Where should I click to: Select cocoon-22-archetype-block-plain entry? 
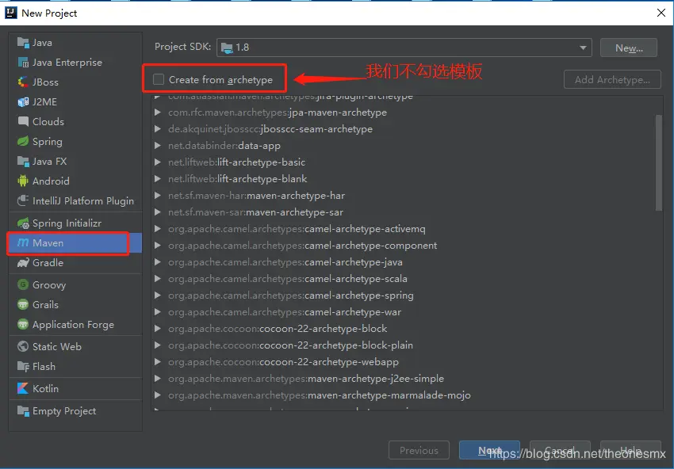[290, 345]
